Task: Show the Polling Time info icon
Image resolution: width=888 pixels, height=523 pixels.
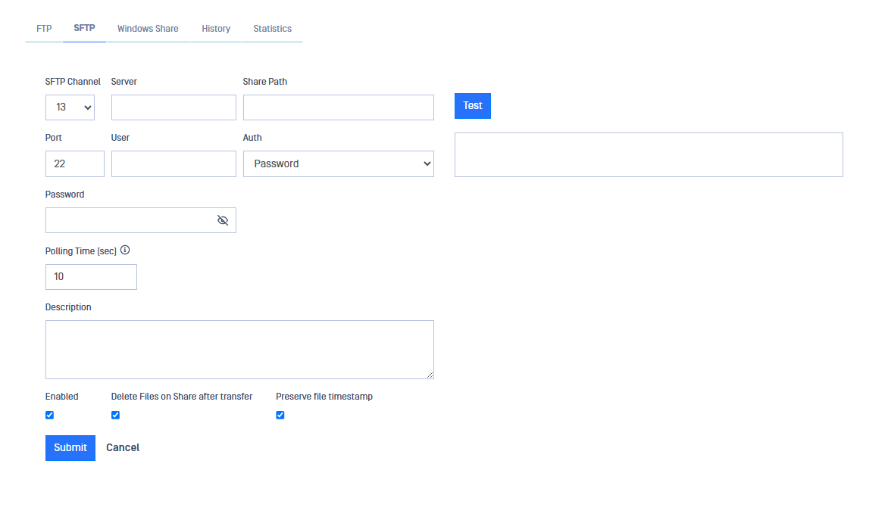Action: 125,251
